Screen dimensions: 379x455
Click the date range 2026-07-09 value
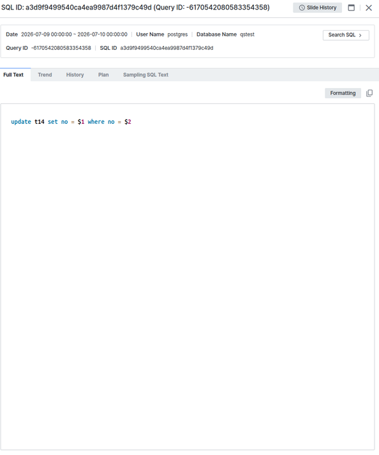(x=74, y=34)
